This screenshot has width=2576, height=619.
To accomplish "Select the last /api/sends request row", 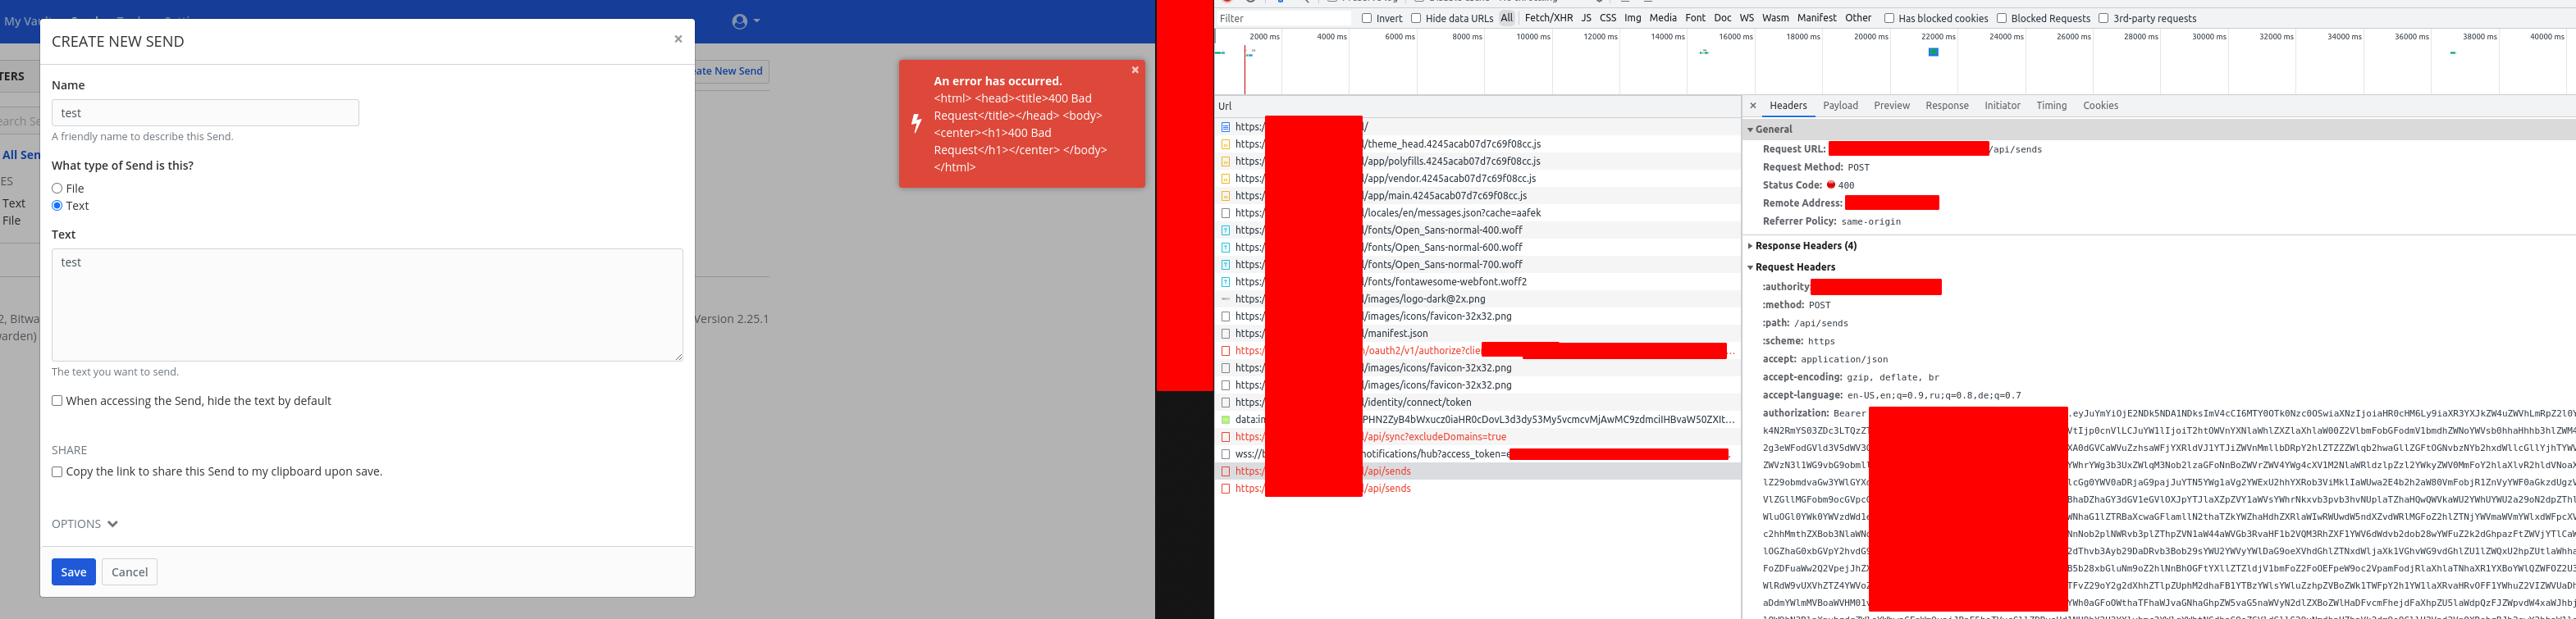I will point(1477,489).
